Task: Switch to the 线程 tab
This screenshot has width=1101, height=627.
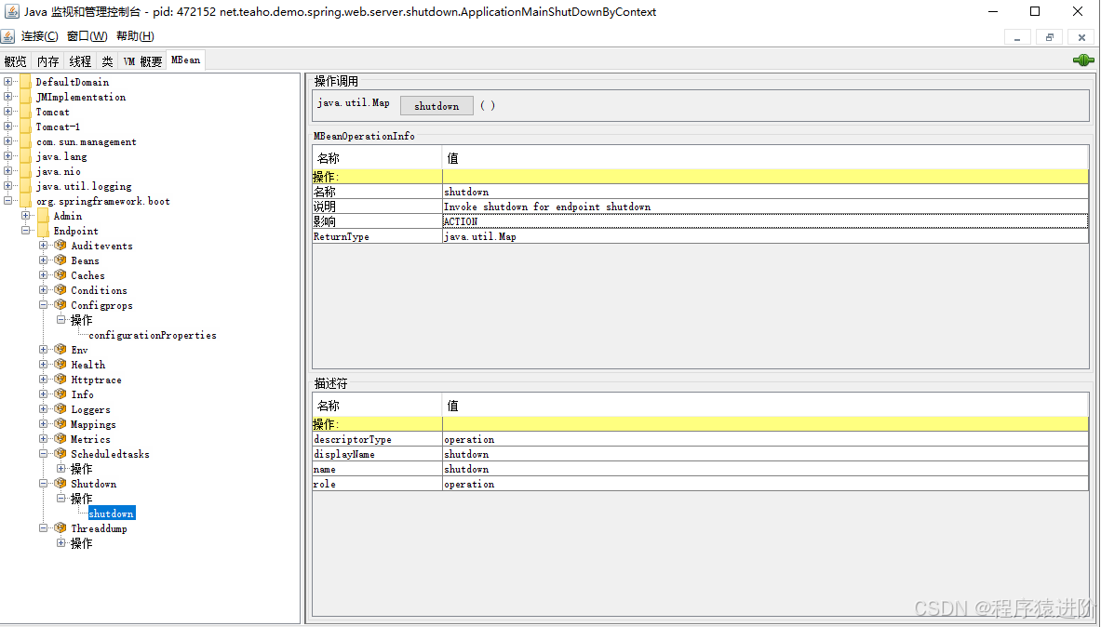Action: point(80,61)
